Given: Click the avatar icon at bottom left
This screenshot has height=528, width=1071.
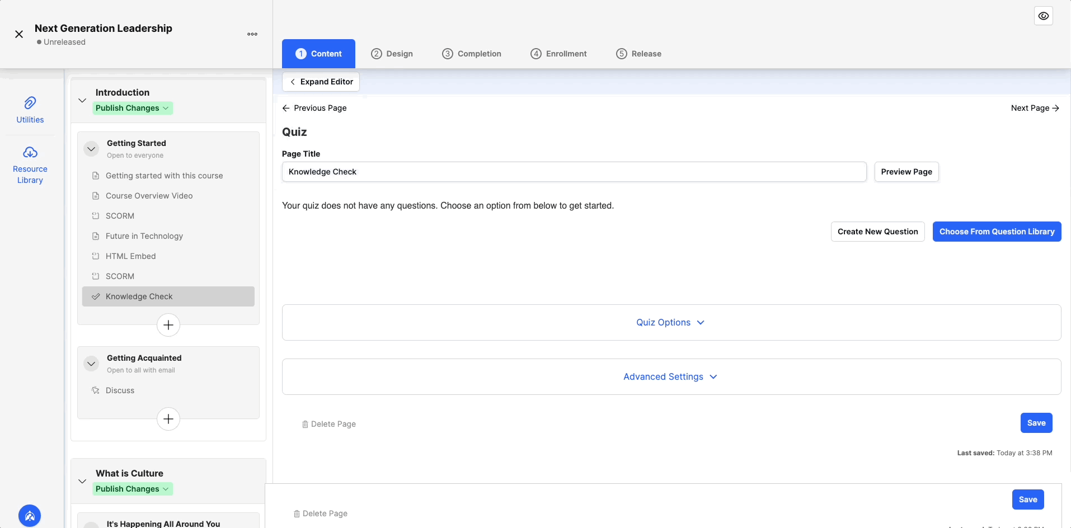Looking at the screenshot, I should [29, 516].
